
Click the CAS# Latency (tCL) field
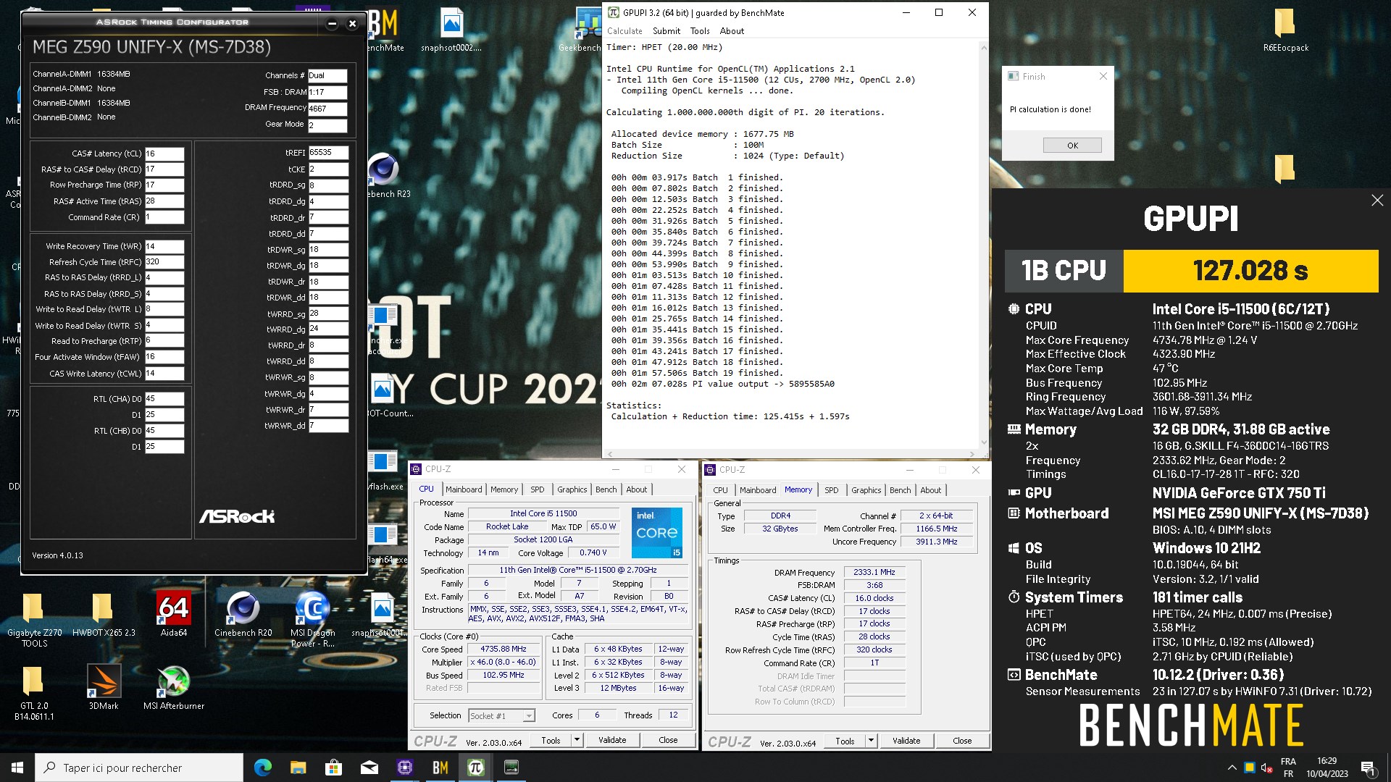click(x=164, y=154)
